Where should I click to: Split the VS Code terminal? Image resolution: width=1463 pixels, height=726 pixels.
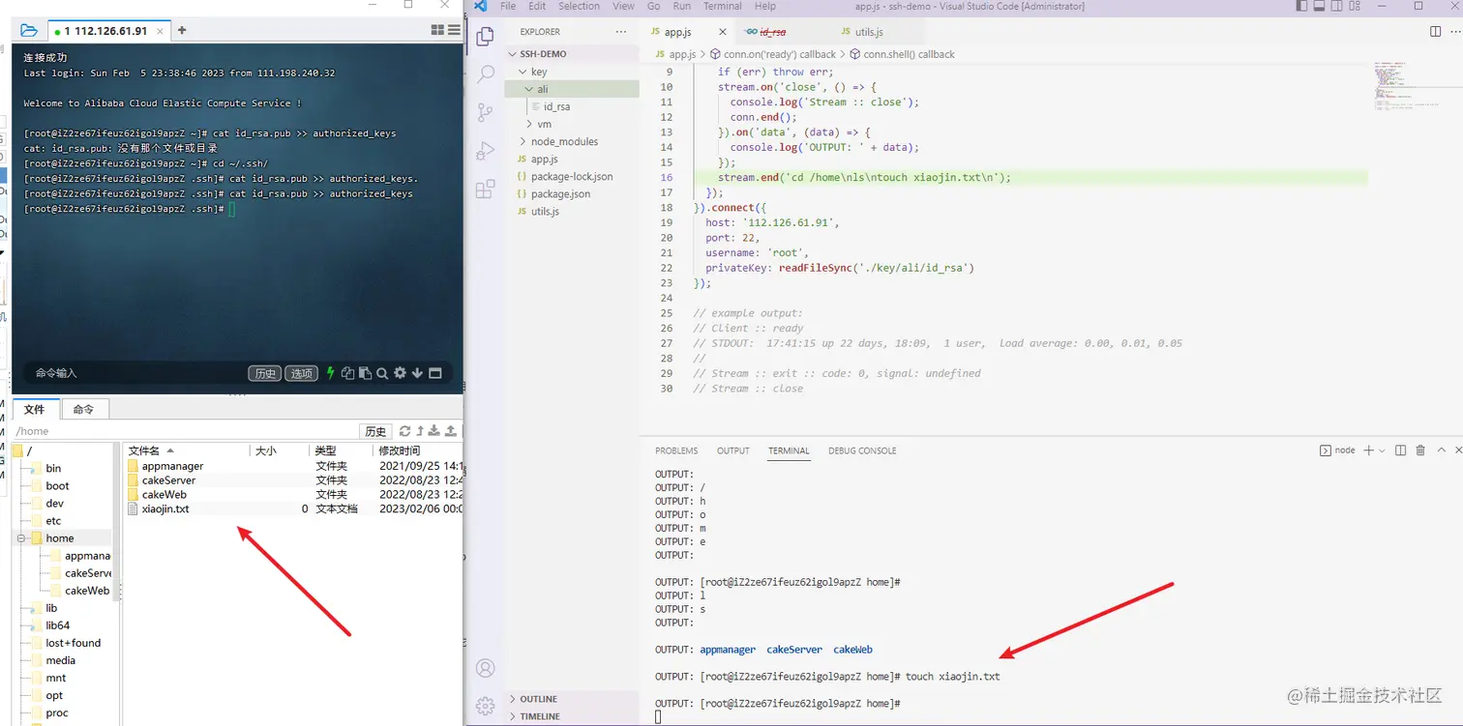(1400, 450)
